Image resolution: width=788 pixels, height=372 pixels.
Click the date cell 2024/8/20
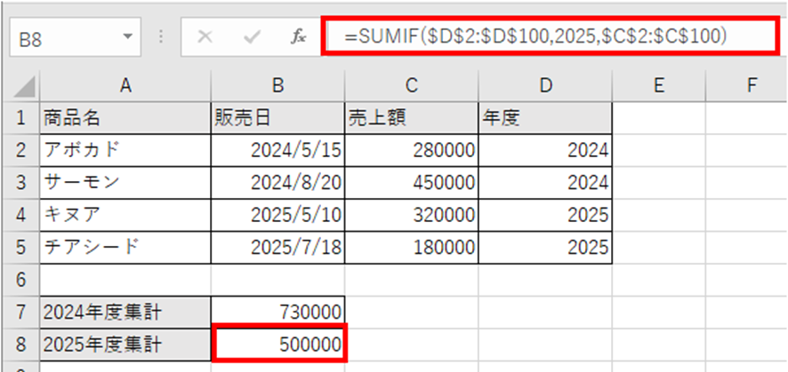[x=278, y=181]
